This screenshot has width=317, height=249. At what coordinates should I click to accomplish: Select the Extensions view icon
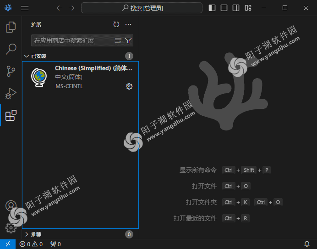(11, 115)
